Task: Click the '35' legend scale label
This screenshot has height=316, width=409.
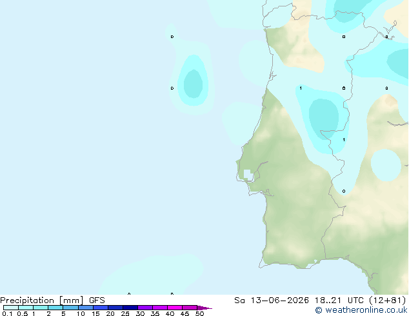Action: 155,313
